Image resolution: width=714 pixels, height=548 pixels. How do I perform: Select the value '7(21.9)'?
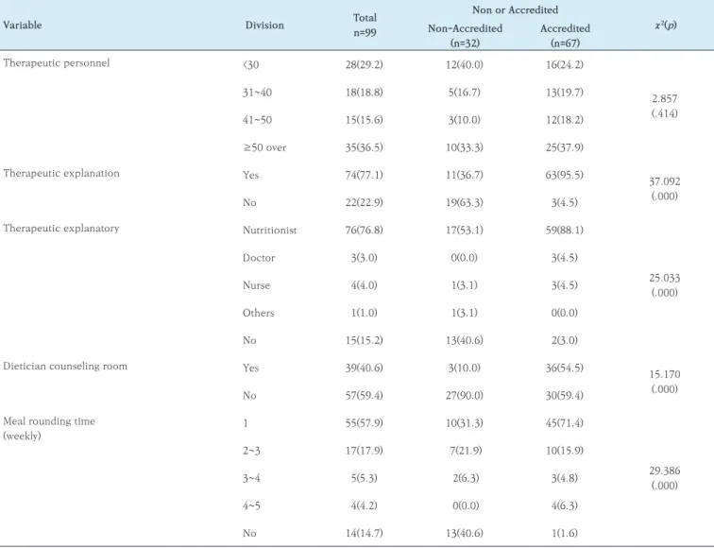tap(466, 451)
